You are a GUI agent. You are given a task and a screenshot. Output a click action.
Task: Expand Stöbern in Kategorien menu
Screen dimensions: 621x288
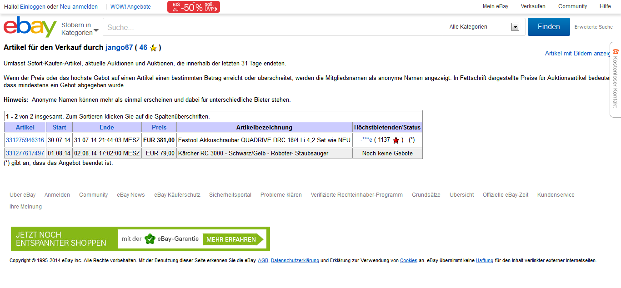pyautogui.click(x=80, y=29)
